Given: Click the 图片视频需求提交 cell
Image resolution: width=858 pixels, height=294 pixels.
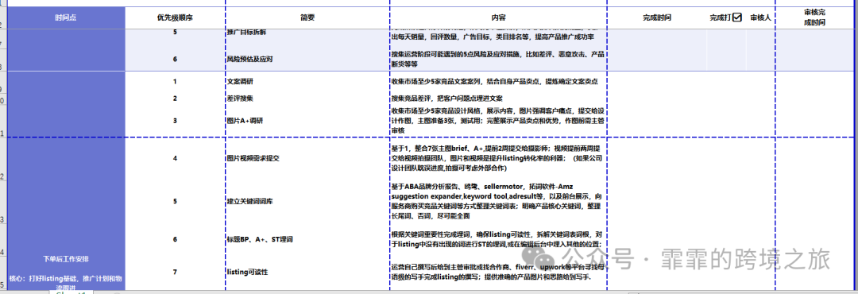Looking at the screenshot, I should point(307,158).
